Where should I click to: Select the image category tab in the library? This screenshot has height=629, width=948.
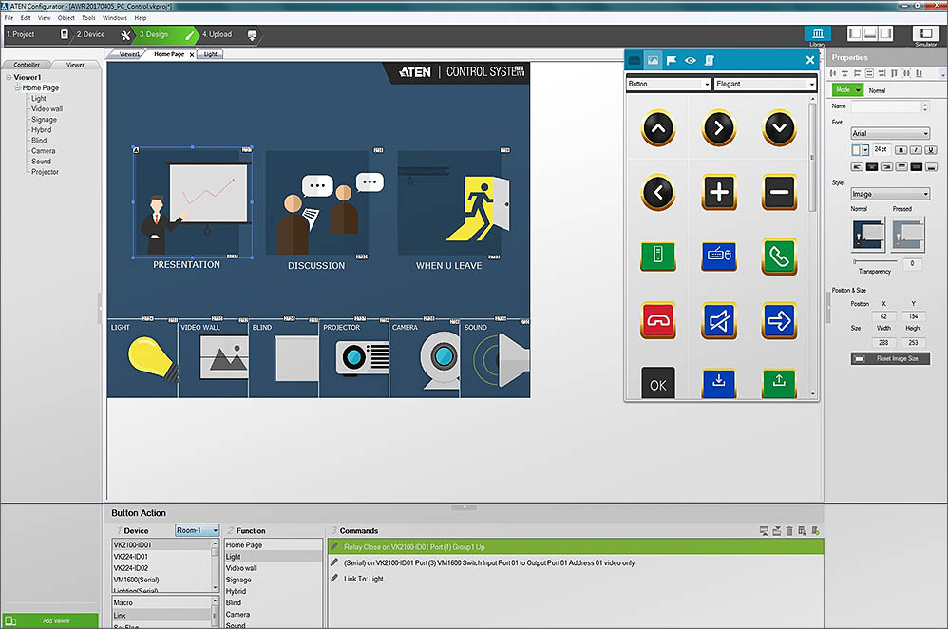(652, 59)
